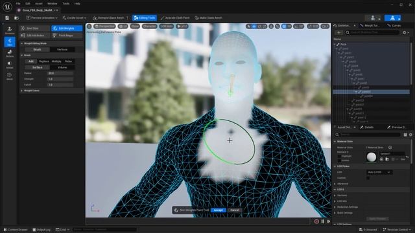Switch to Morph Target tab
The width and height of the screenshot is (415, 233).
click(370, 26)
